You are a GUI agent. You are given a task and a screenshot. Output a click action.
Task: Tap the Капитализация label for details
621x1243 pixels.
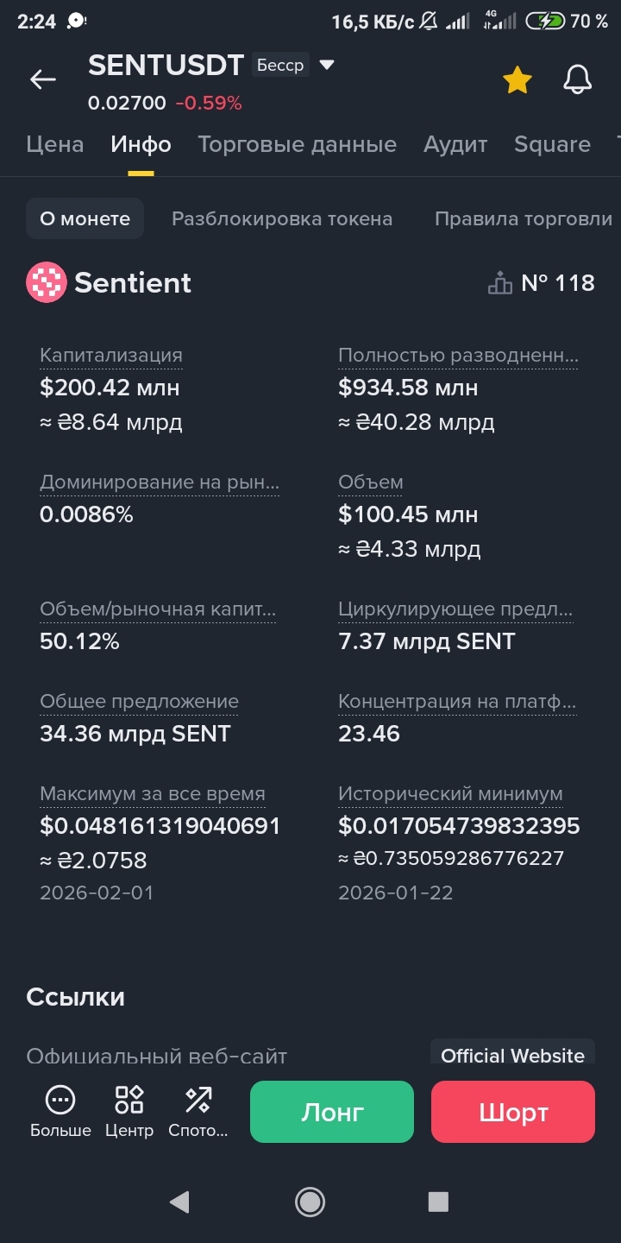coord(111,355)
